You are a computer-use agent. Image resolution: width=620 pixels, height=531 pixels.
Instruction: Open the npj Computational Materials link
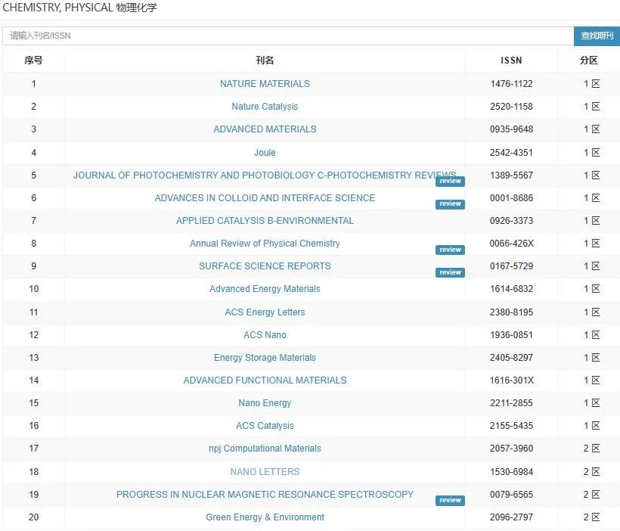click(x=265, y=449)
